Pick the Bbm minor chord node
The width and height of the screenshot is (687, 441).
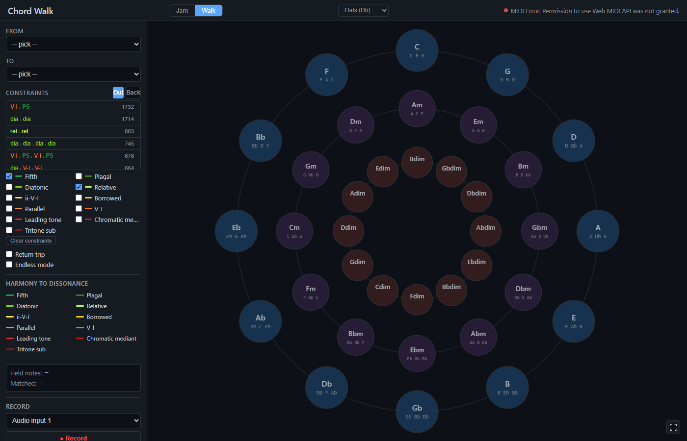(356, 337)
